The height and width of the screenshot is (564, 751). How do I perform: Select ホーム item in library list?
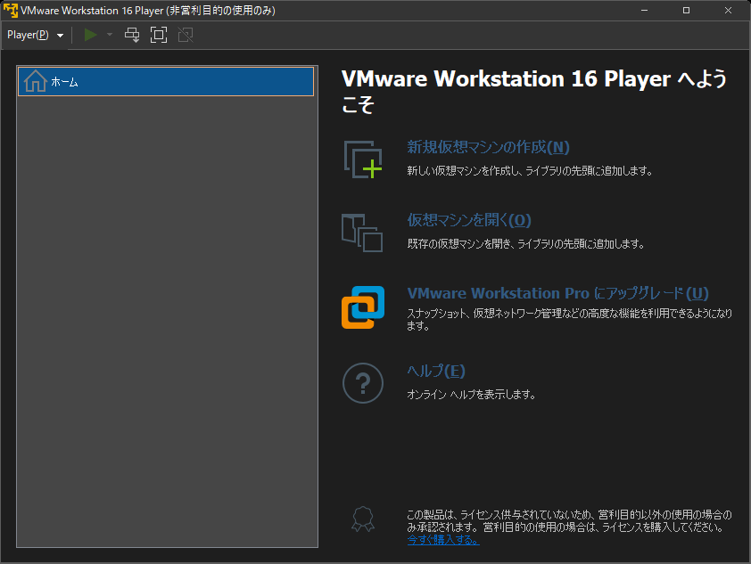(166, 81)
